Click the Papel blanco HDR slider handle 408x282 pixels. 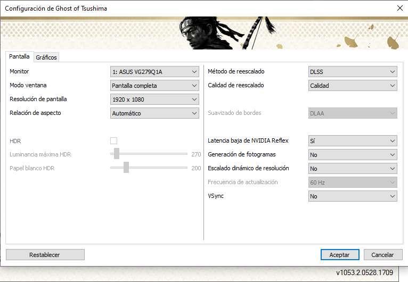coord(126,168)
